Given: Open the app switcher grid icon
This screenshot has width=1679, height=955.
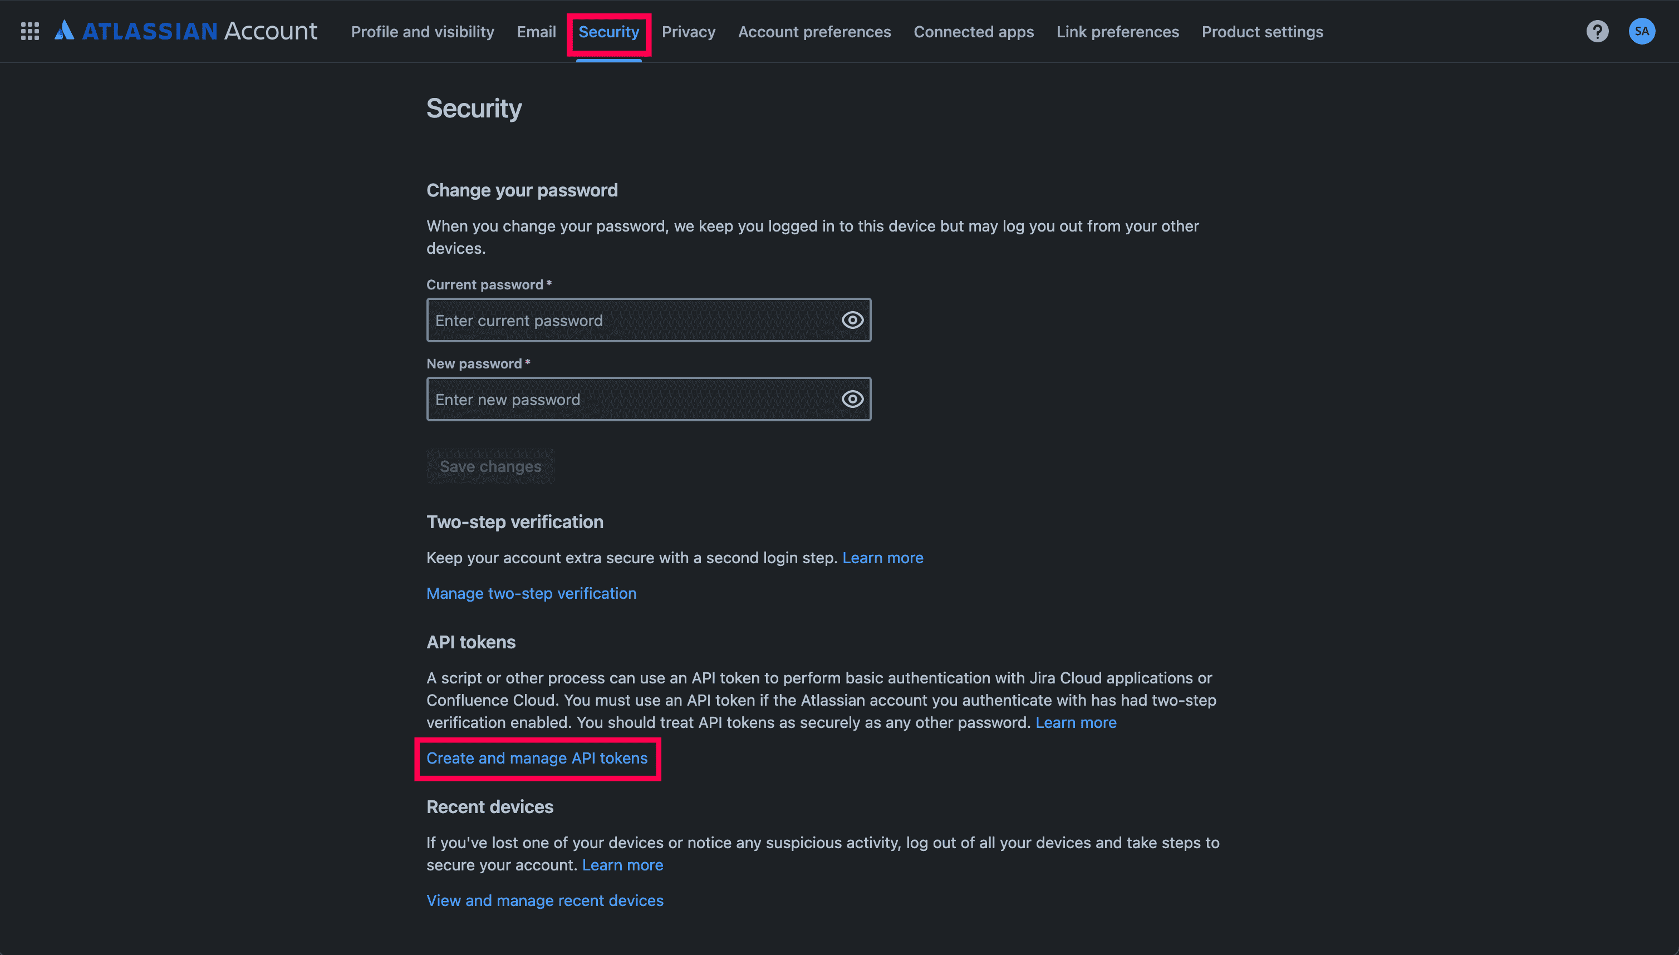Looking at the screenshot, I should pyautogui.click(x=30, y=32).
